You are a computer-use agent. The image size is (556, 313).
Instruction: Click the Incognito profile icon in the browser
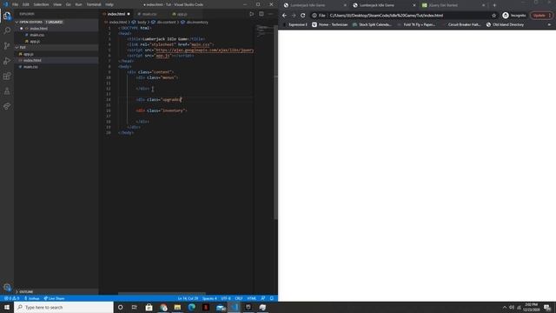click(513, 16)
